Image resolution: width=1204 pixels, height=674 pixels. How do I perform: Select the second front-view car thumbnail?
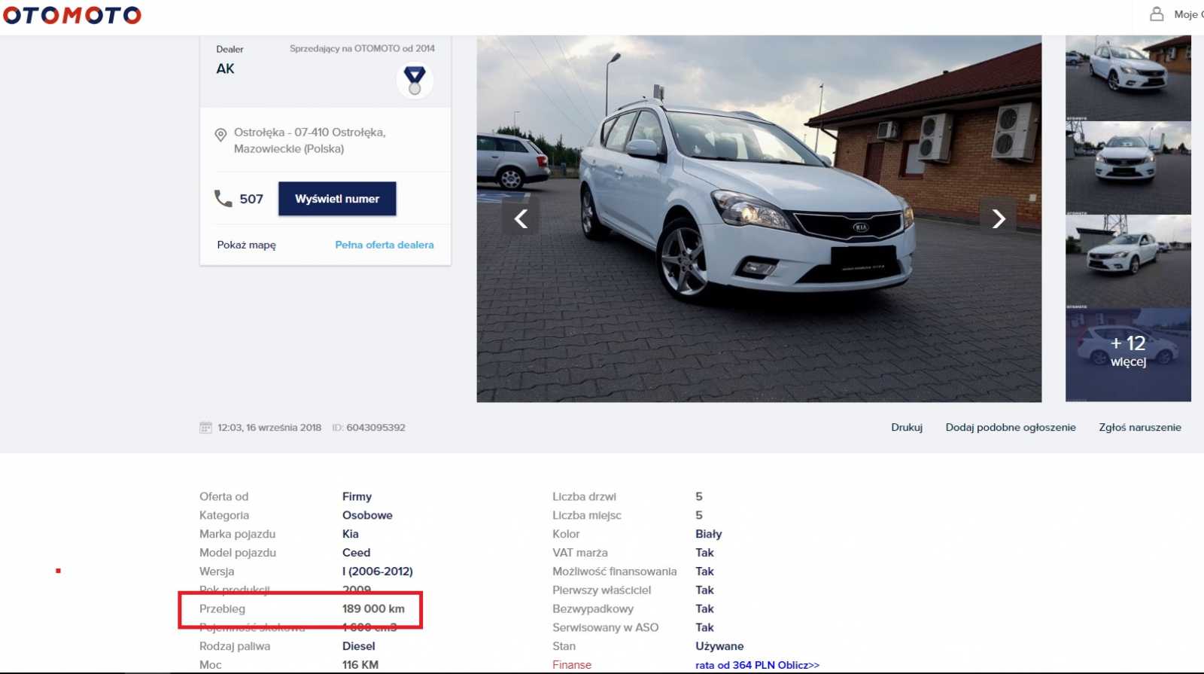click(x=1127, y=169)
